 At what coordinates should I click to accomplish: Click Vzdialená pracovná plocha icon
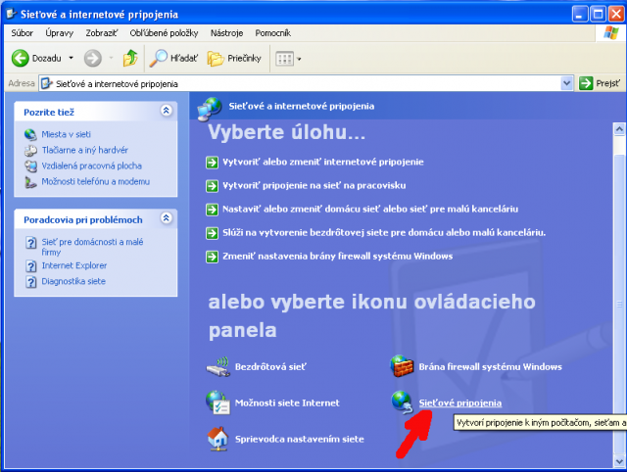pyautogui.click(x=30, y=165)
